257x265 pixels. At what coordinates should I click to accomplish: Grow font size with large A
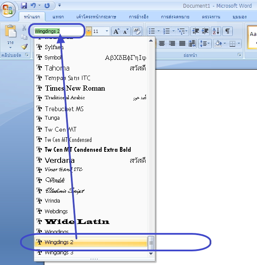pyautogui.click(x=116, y=31)
